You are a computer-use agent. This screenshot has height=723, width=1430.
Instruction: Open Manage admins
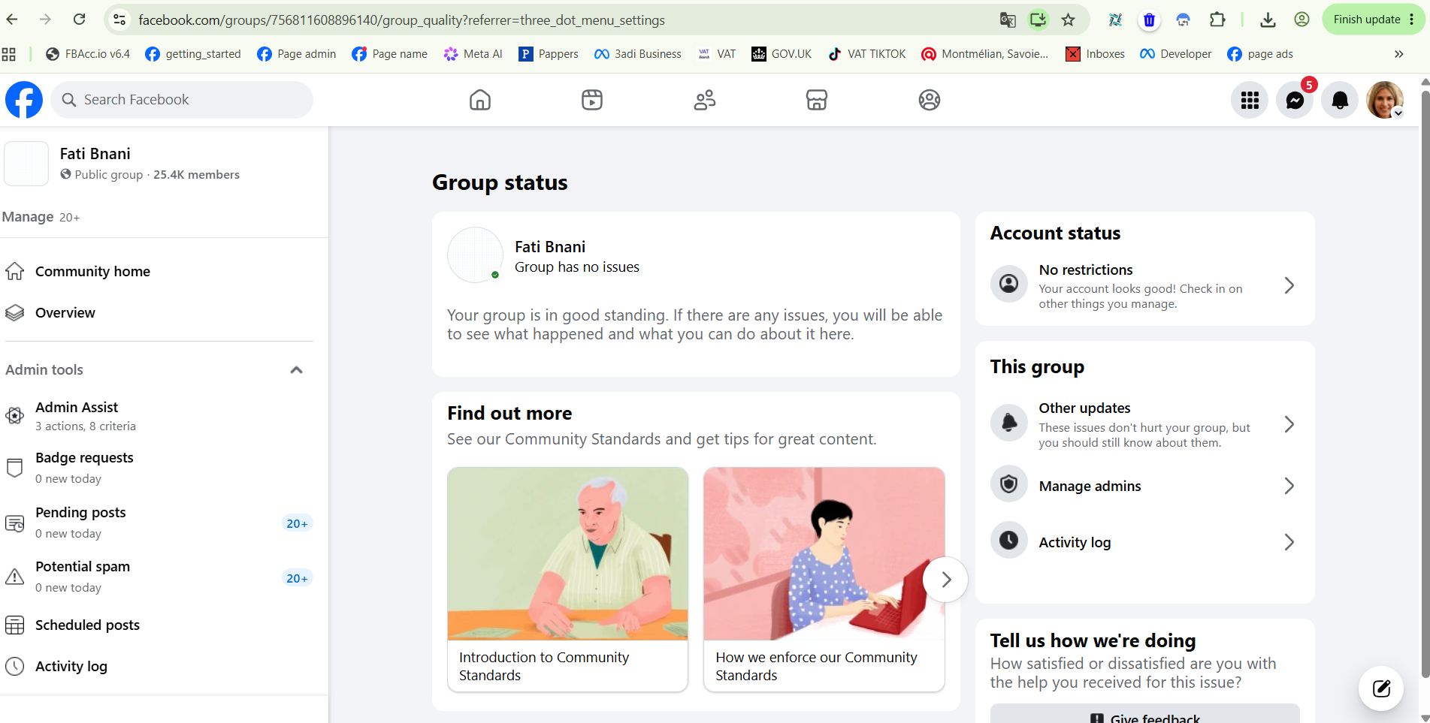coord(1144,486)
